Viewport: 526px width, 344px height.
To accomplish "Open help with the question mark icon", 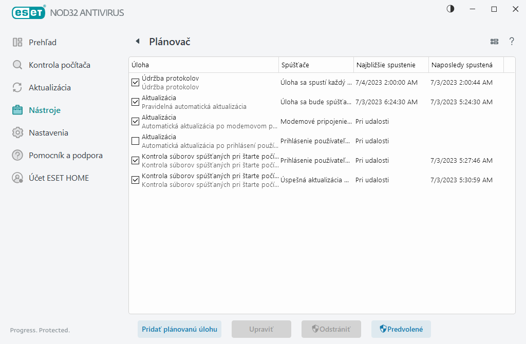I will (x=512, y=42).
